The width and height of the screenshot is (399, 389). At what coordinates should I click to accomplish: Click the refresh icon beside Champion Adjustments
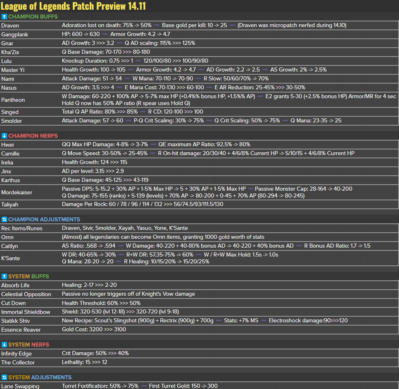coord(4,219)
